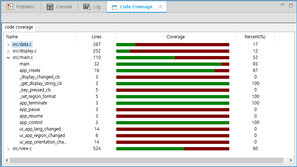Expand the src/data.c tree node
Viewport: 297px width, 167px height.
coord(8,44)
